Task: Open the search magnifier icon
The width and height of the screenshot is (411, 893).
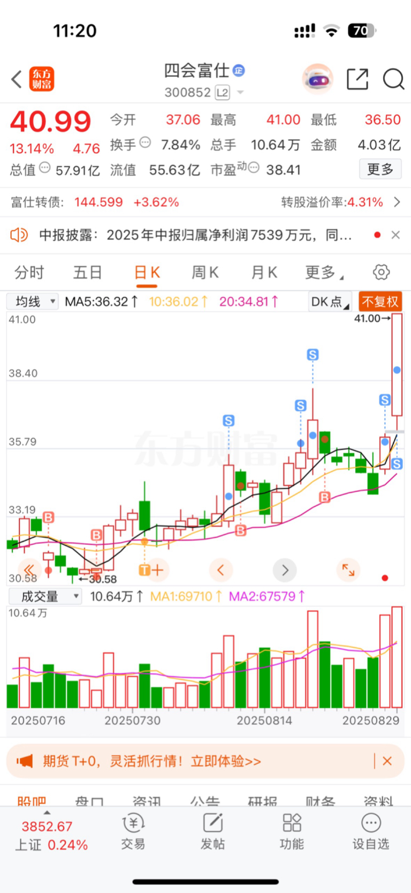Action: click(393, 79)
